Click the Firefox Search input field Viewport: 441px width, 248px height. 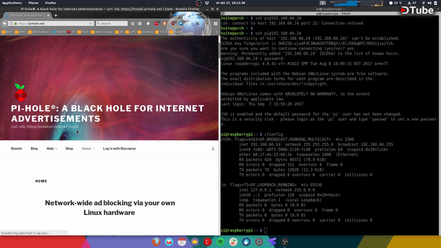coord(112,23)
